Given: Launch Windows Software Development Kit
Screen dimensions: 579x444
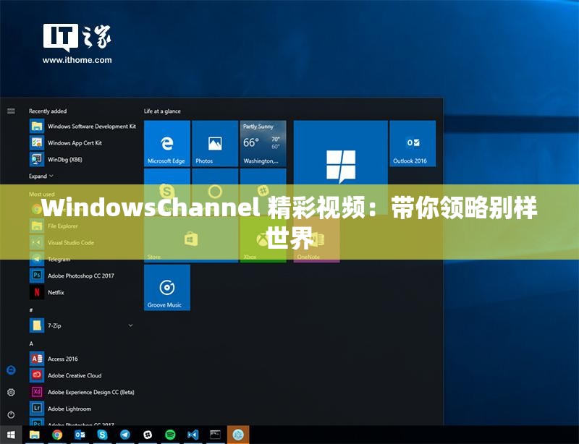Looking at the screenshot, I should pos(83,127).
